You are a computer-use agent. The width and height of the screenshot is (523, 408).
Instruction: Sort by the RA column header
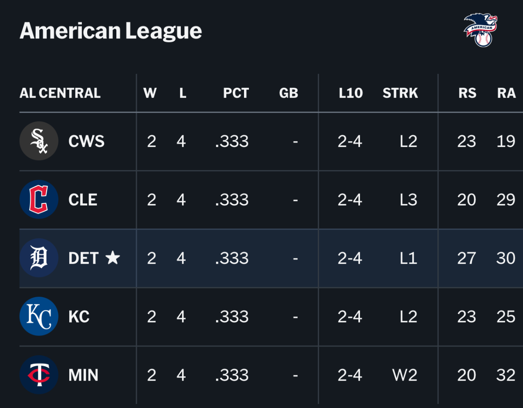tap(506, 93)
